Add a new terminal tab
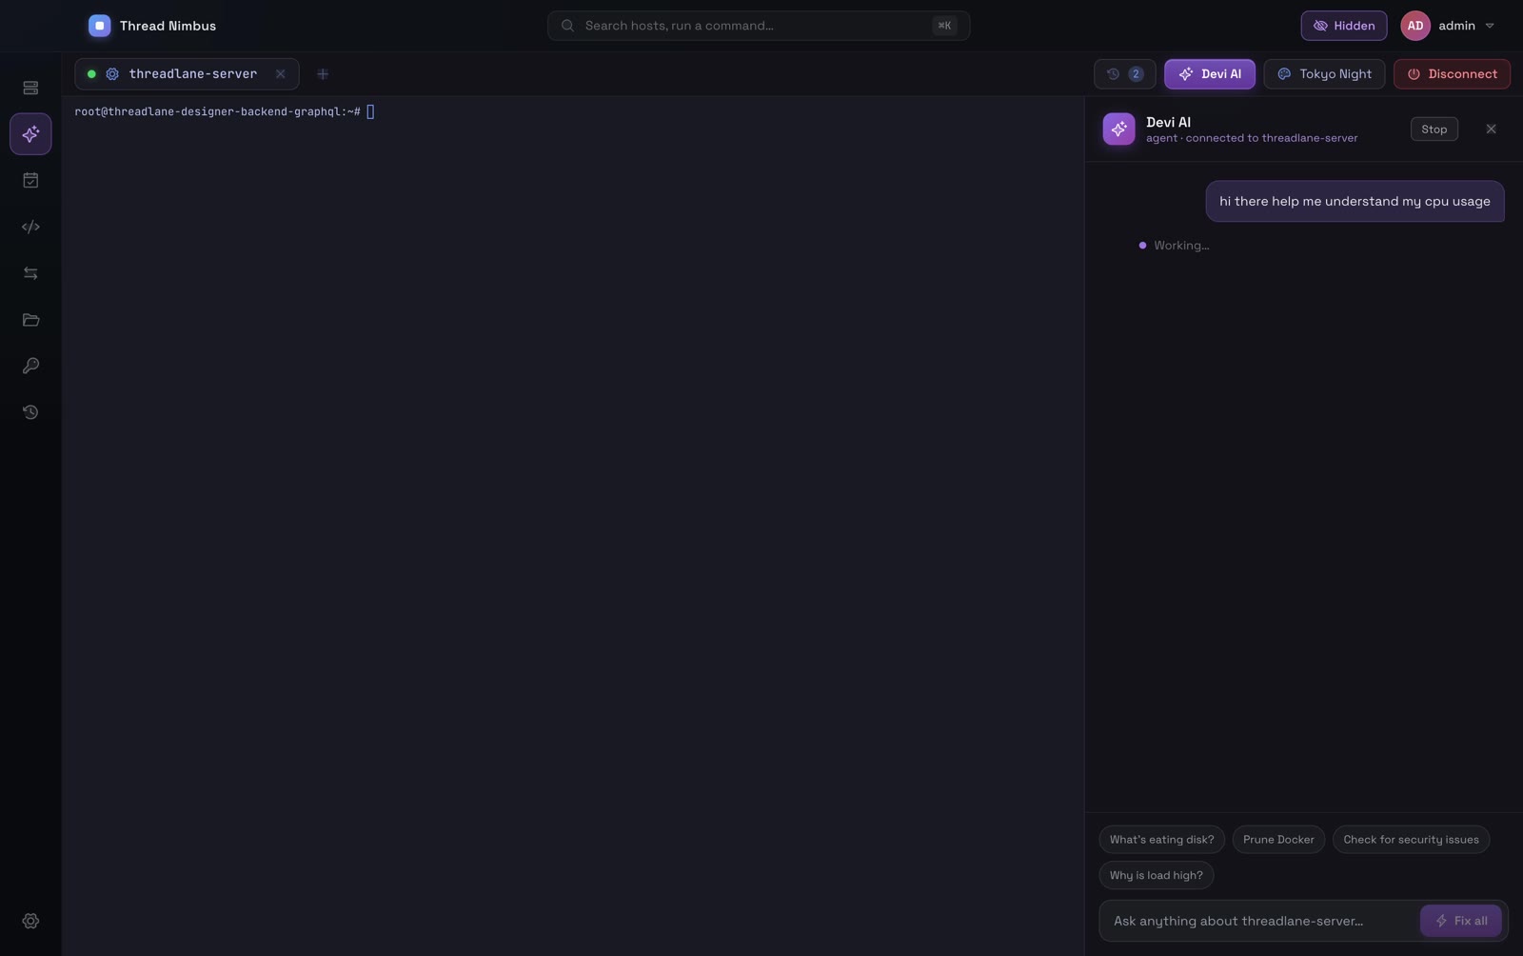This screenshot has width=1523, height=956. [x=323, y=74]
